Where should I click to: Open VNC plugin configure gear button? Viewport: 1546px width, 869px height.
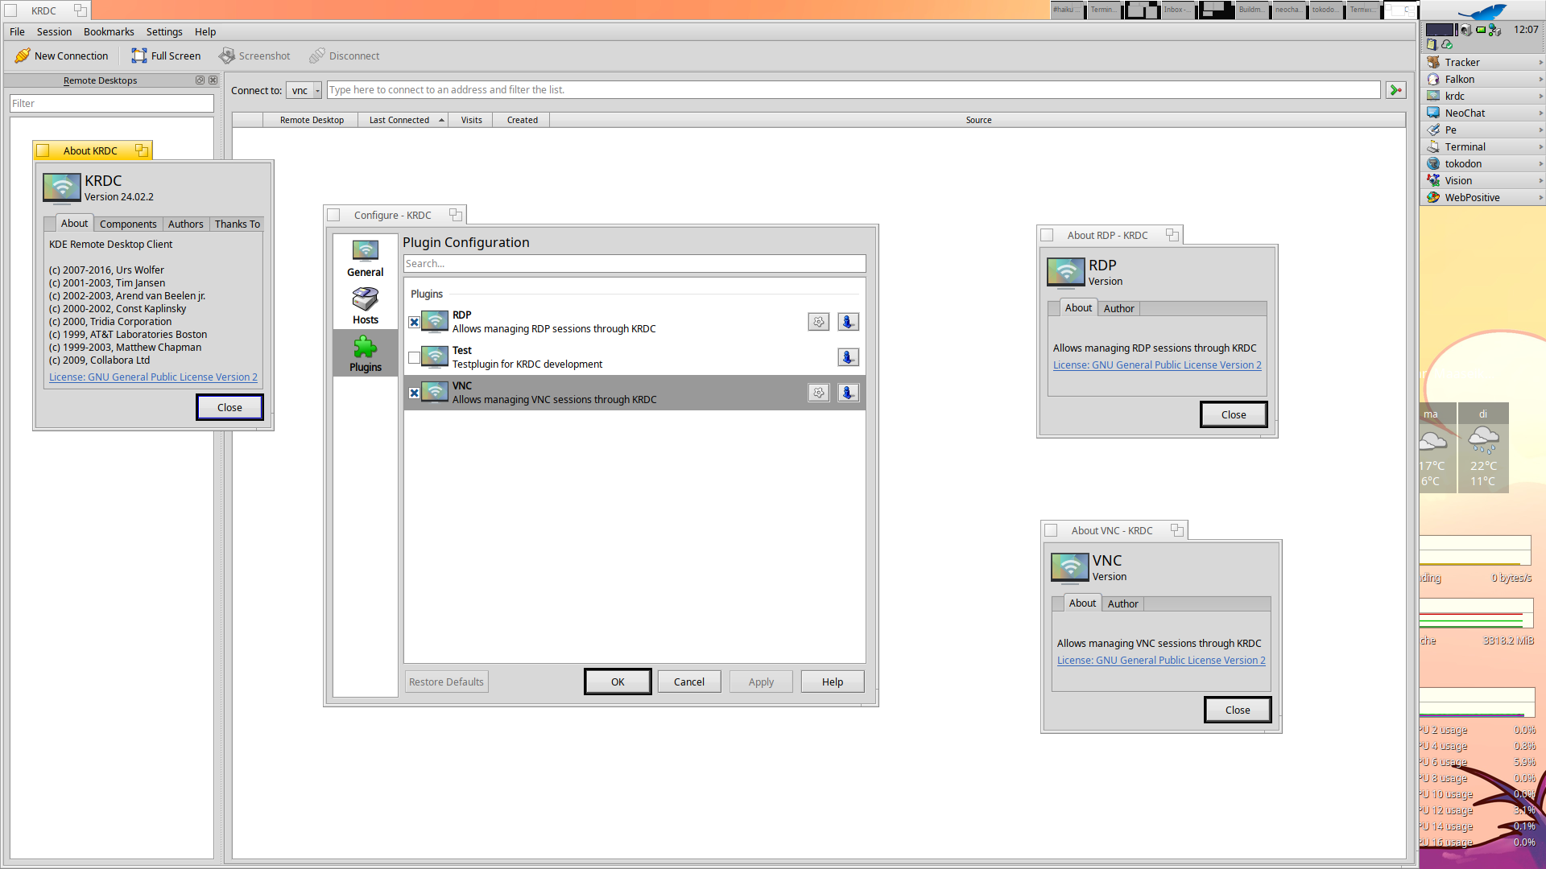coord(819,393)
